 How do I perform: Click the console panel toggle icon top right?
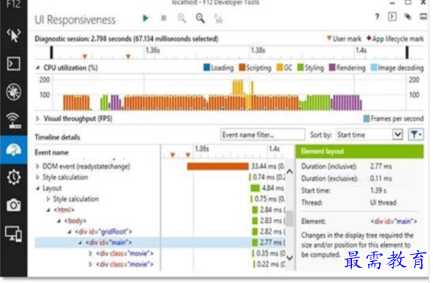pyautogui.click(x=392, y=17)
